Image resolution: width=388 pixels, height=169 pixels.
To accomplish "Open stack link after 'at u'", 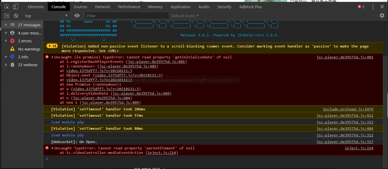I will [106, 89].
